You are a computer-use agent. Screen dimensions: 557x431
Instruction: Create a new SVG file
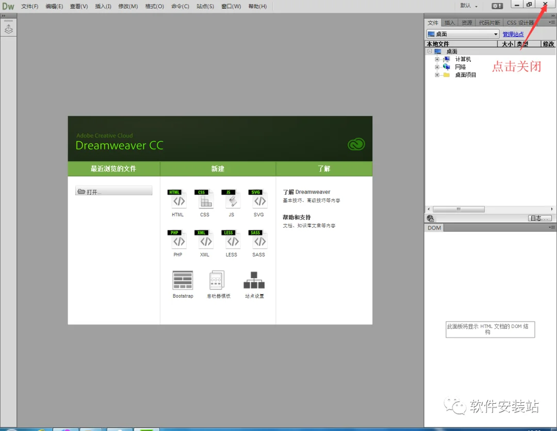pyautogui.click(x=258, y=203)
